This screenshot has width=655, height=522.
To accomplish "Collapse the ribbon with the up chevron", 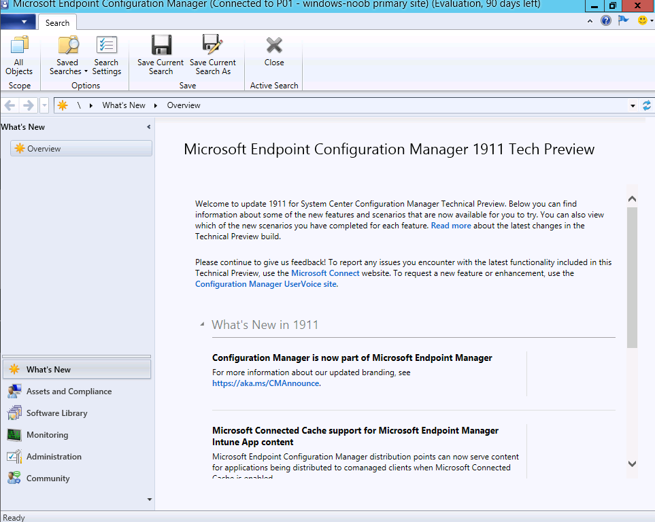I will 590,20.
